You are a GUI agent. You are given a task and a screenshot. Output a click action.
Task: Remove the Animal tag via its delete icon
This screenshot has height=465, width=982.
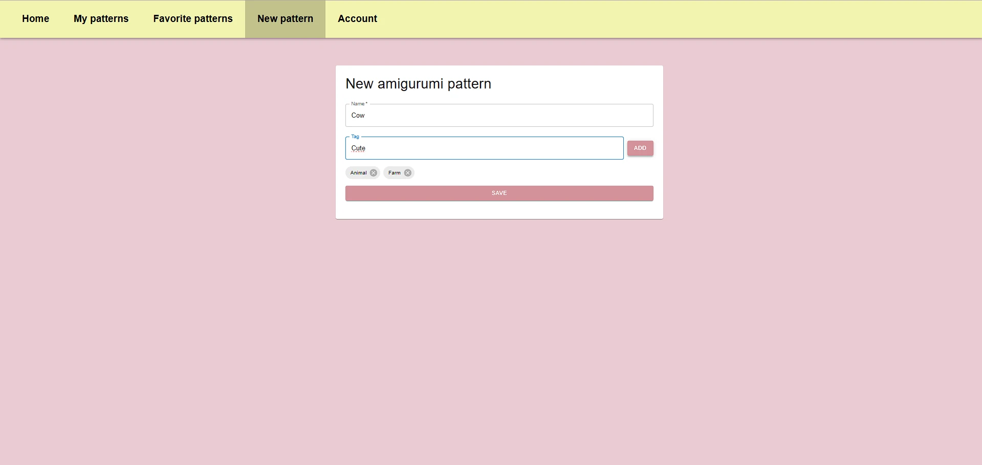click(x=373, y=173)
